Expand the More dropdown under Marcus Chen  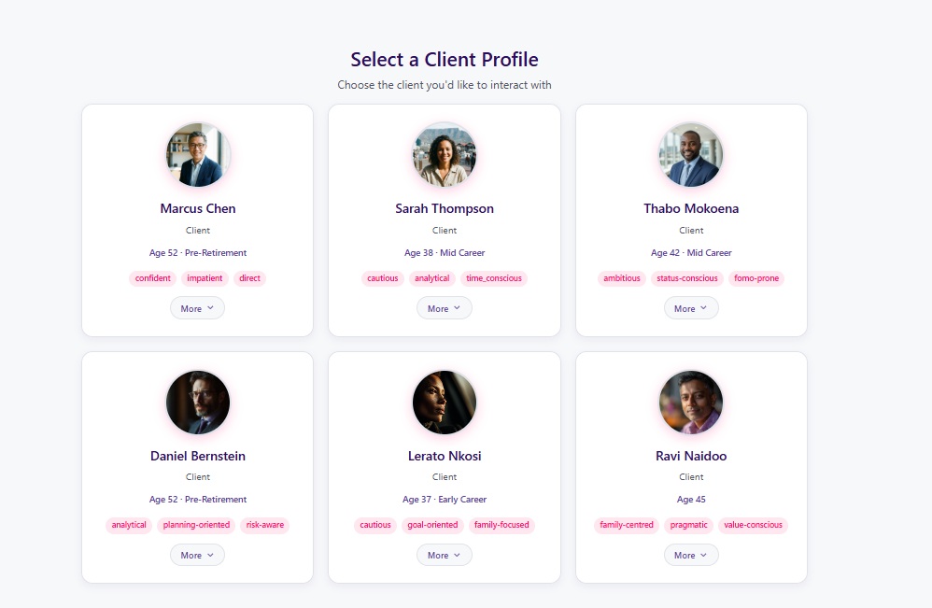[197, 307]
